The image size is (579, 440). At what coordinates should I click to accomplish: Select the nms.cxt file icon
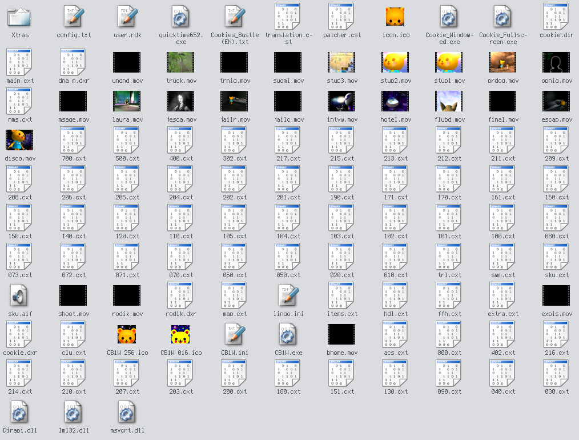pos(19,101)
